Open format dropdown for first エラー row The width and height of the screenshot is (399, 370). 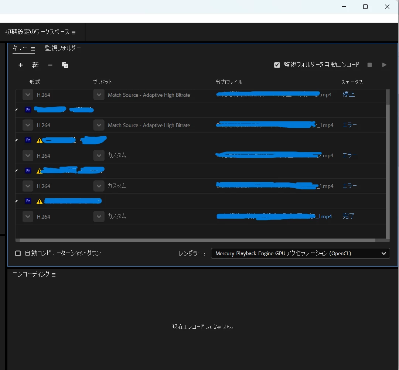pos(28,125)
